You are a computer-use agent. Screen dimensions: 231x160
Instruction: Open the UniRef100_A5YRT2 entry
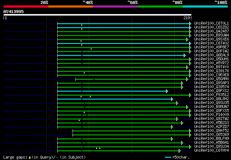[212, 63]
